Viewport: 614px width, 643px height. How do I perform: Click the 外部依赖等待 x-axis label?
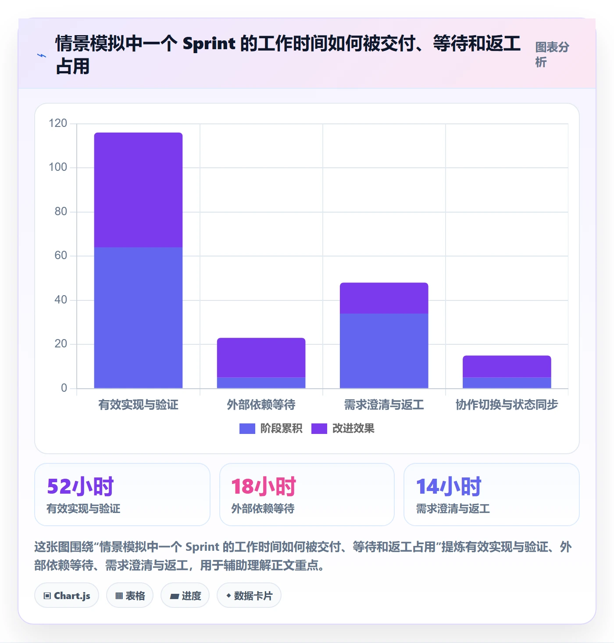261,405
